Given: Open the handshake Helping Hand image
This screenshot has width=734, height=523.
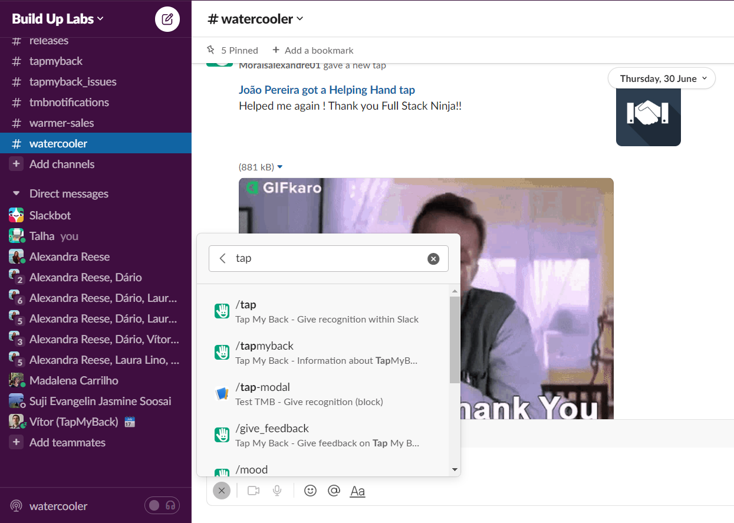Looking at the screenshot, I should [649, 114].
